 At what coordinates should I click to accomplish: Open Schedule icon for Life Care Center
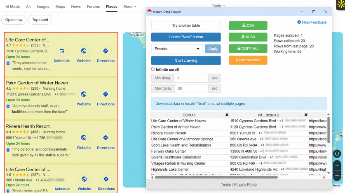click(x=61, y=51)
